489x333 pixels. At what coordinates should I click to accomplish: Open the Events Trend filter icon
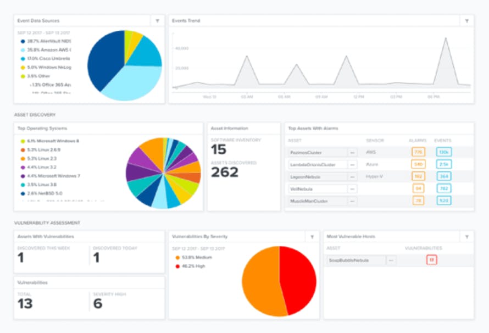[466, 21]
